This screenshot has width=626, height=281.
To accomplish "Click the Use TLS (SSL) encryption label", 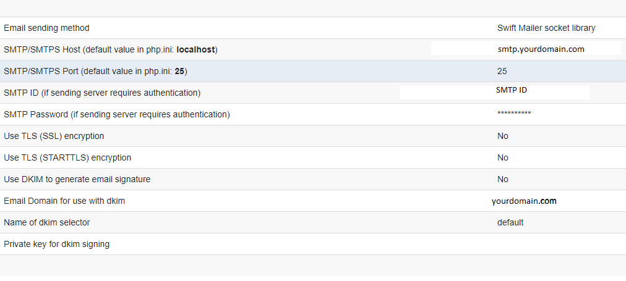I will coord(53,136).
